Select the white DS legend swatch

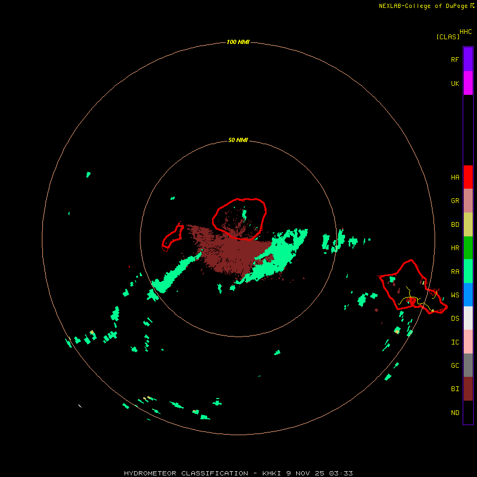click(x=468, y=318)
